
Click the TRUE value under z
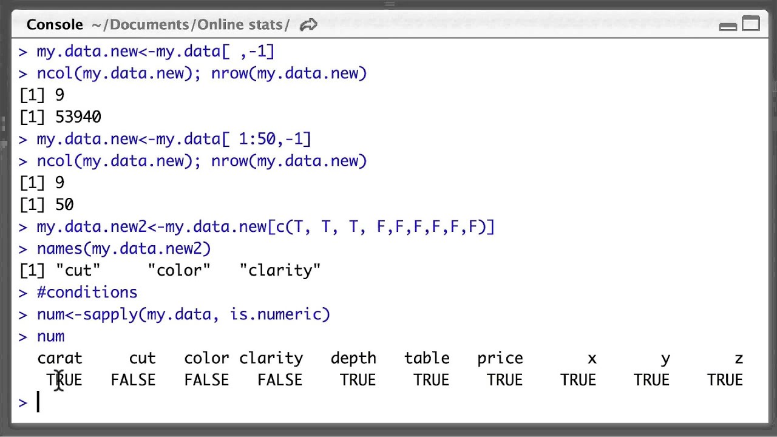(x=725, y=380)
